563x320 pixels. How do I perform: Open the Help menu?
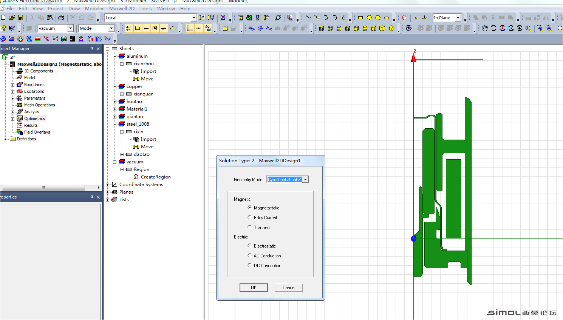(x=185, y=8)
